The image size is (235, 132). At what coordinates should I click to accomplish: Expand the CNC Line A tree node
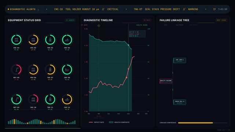[180, 60]
